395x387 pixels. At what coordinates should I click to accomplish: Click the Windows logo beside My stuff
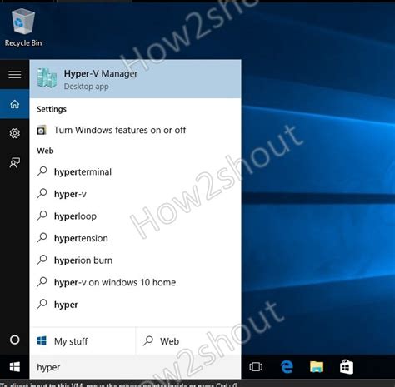point(42,340)
